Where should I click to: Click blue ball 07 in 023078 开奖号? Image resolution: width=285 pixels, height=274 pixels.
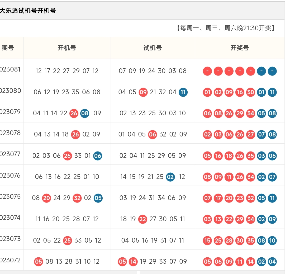261,134
